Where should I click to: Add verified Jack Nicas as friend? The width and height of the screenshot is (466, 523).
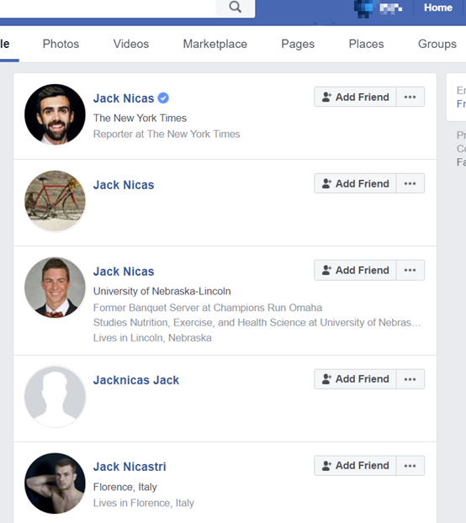355,97
